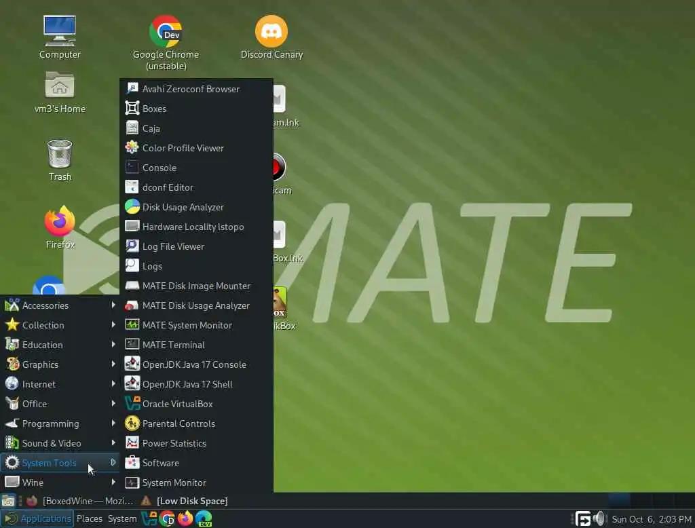Screen dimensions: 695x528
Task: Open the Applications menu button
Action: 37,518
